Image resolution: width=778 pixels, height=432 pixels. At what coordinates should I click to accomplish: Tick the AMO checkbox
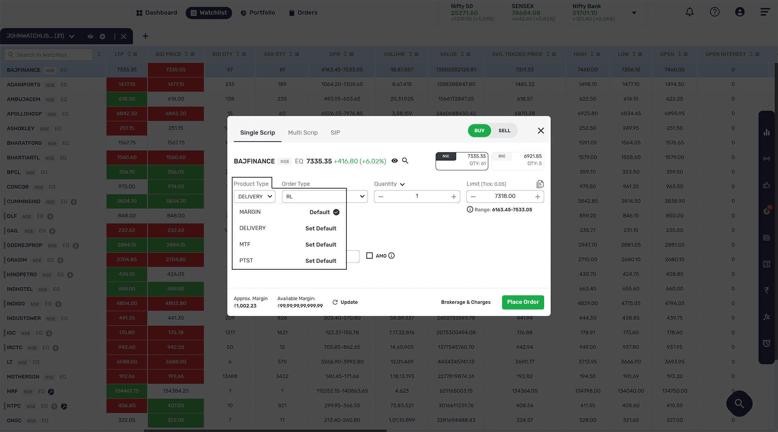click(x=370, y=256)
